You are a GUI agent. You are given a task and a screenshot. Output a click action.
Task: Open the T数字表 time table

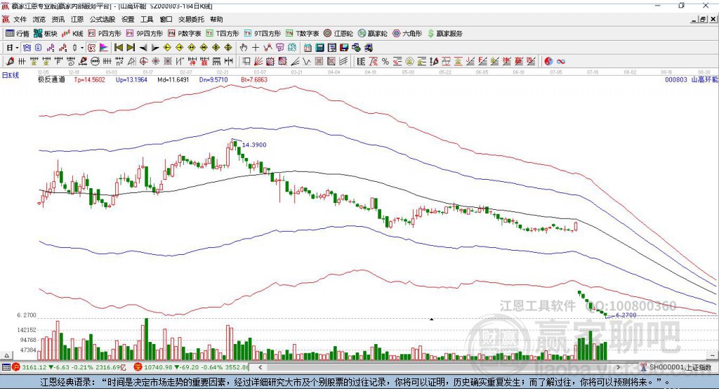pyautogui.click(x=302, y=34)
